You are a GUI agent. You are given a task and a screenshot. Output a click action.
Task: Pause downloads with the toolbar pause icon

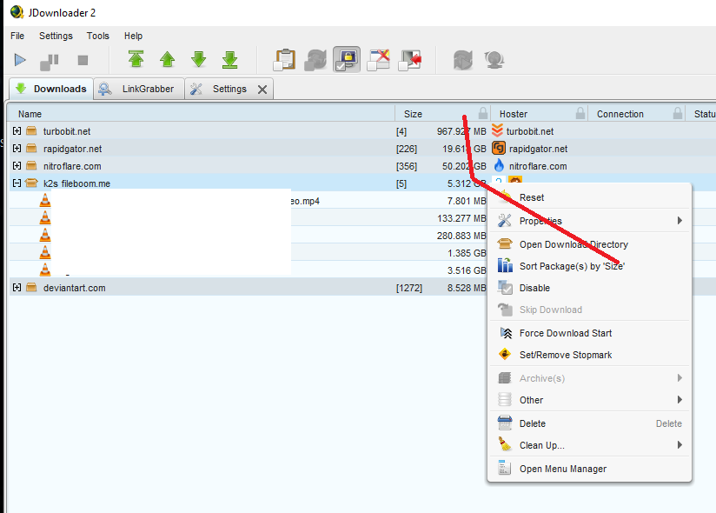tap(50, 61)
